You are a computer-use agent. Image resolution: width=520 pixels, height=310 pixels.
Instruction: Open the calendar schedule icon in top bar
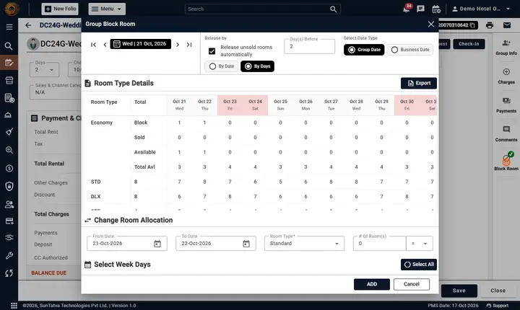[x=436, y=9]
